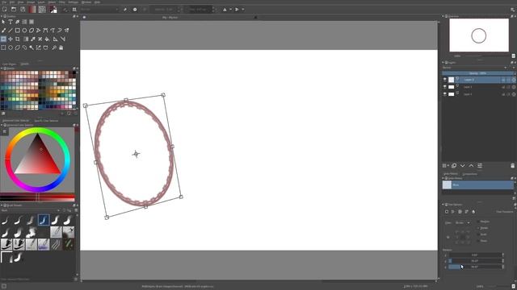Open layer properties icon

tap(480, 165)
